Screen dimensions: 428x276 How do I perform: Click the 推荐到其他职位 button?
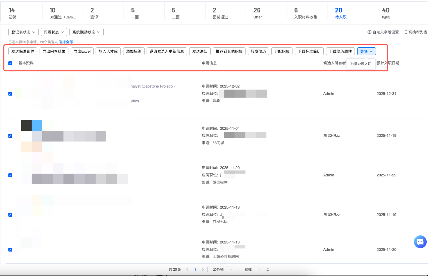[x=229, y=51]
